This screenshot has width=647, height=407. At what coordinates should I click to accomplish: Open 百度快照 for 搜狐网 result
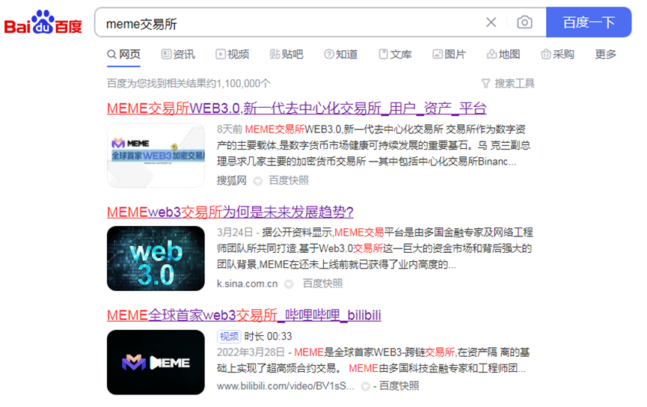coord(289,181)
